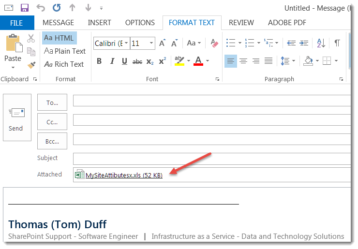Decrease font size with Shrink Font

pyautogui.click(x=175, y=43)
